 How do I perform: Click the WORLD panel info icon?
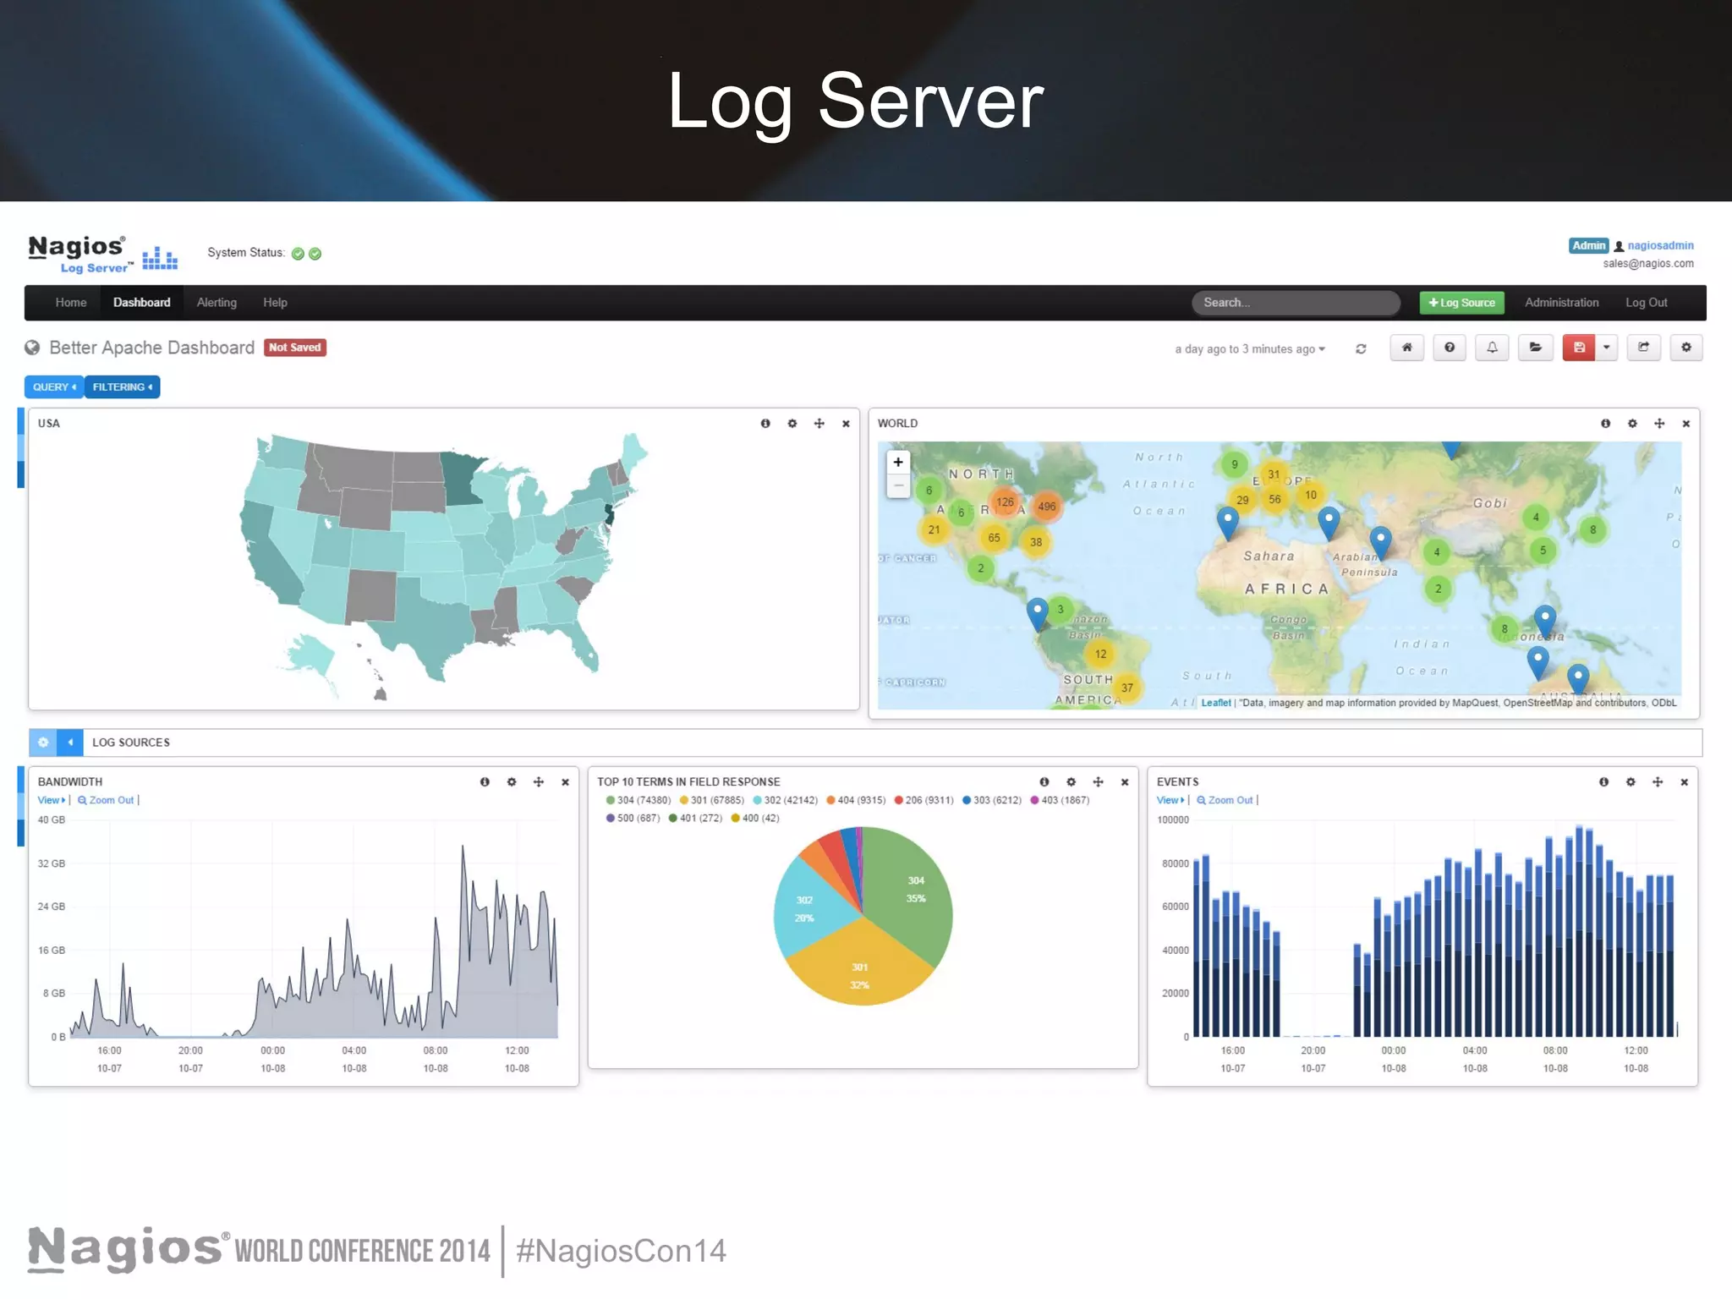tap(1605, 424)
